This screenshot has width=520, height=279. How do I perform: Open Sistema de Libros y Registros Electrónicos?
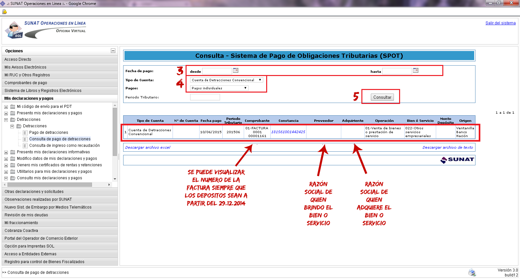click(x=60, y=91)
